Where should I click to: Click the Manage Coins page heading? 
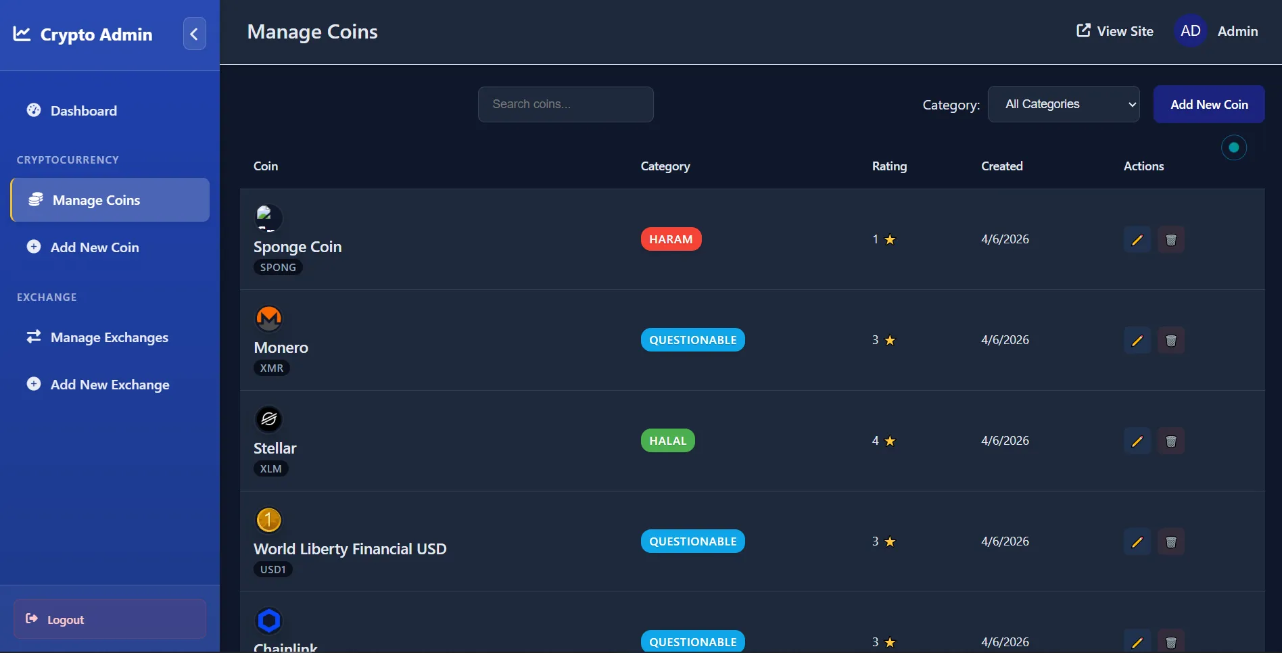click(312, 32)
